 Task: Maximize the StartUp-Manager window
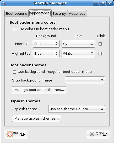(x=103, y=3)
